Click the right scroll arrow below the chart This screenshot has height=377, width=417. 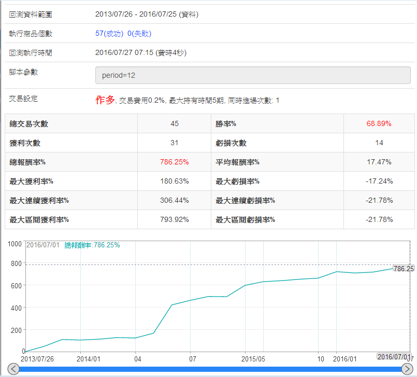coord(407,369)
